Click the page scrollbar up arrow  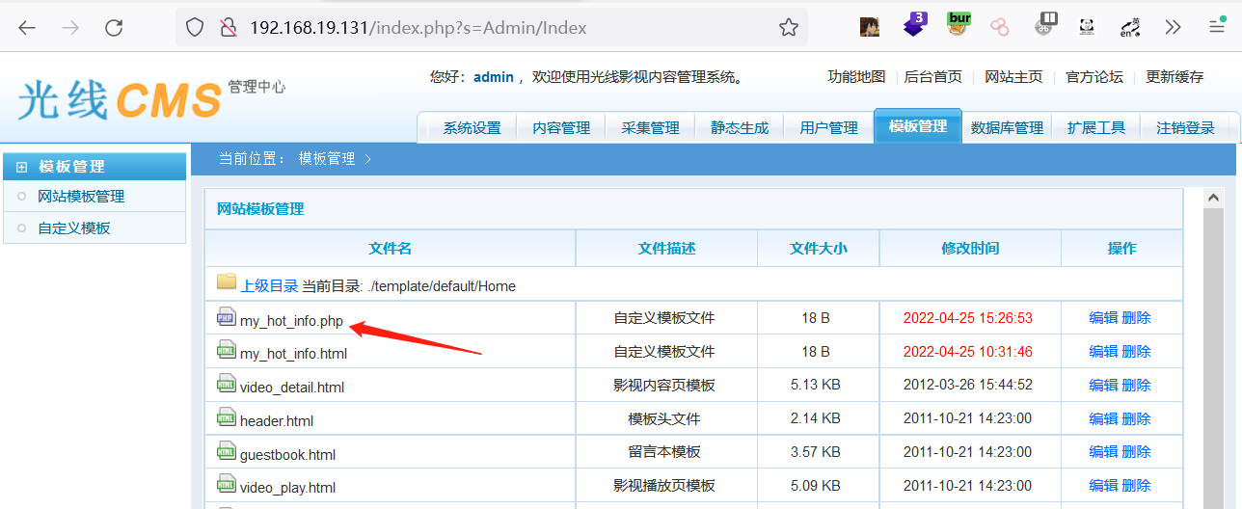point(1214,197)
